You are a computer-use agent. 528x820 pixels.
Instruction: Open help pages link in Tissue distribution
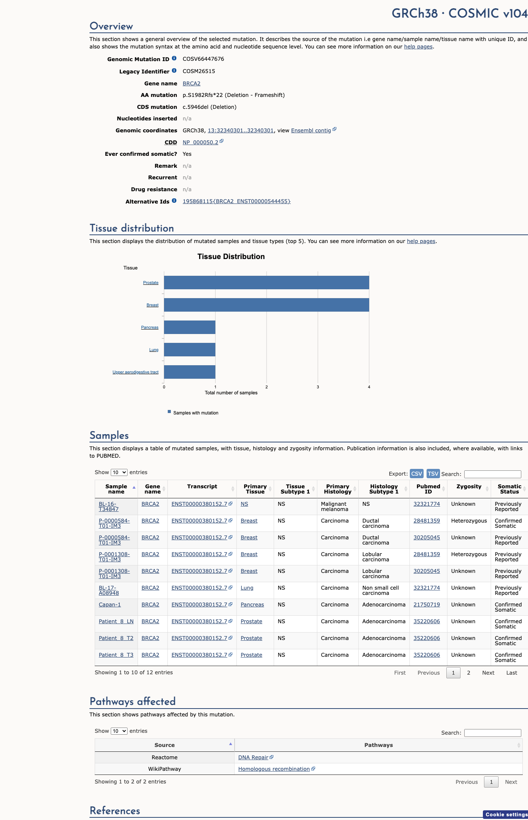pyautogui.click(x=421, y=241)
